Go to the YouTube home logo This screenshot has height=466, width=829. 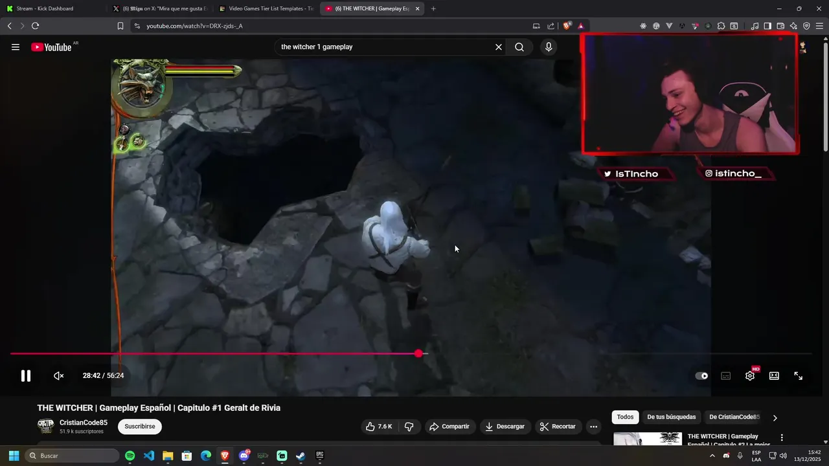(x=51, y=47)
